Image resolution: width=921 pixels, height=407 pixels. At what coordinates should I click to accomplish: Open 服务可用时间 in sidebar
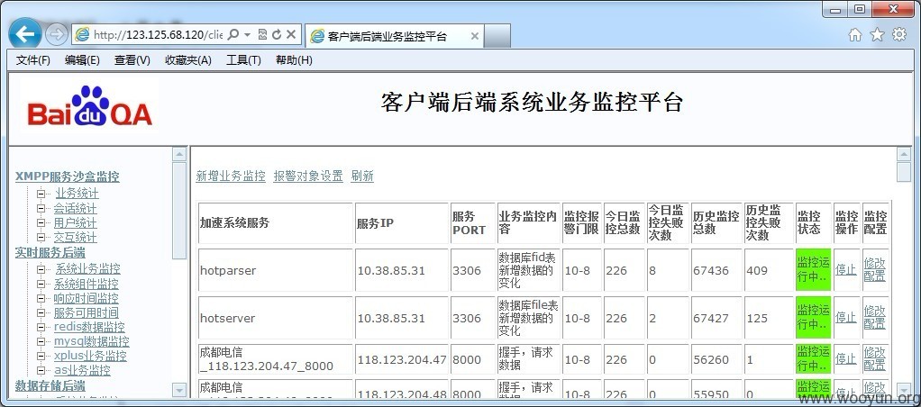click(x=87, y=313)
